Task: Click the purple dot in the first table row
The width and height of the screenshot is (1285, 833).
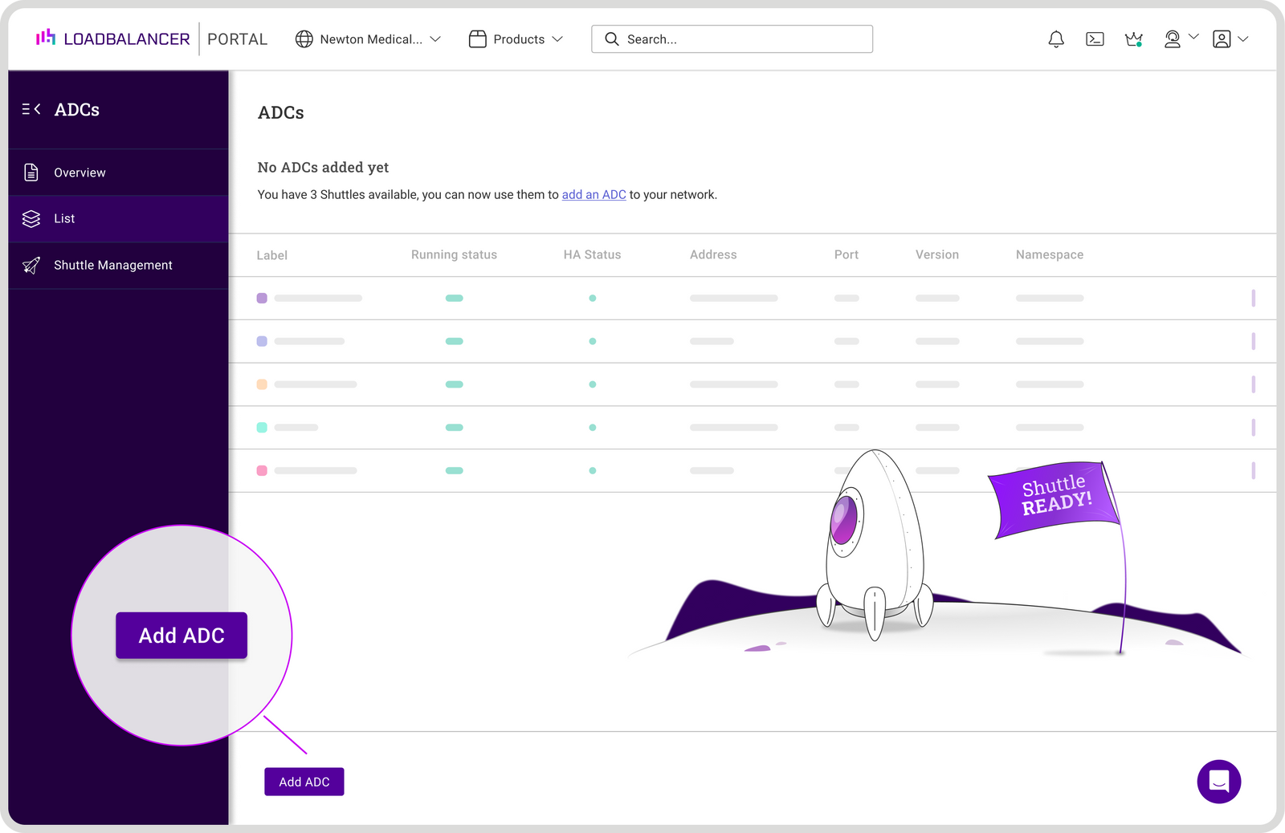Action: point(262,298)
